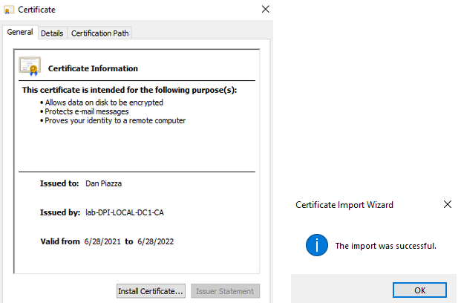Click 'Protects e-mail messages' purpose line
461x303 pixels.
[x=87, y=111]
